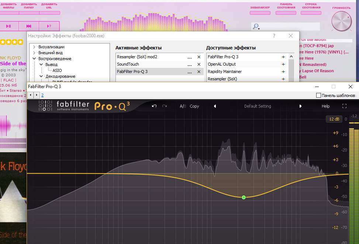Click the green EQ band node
359x244 pixels.
pos(244,198)
